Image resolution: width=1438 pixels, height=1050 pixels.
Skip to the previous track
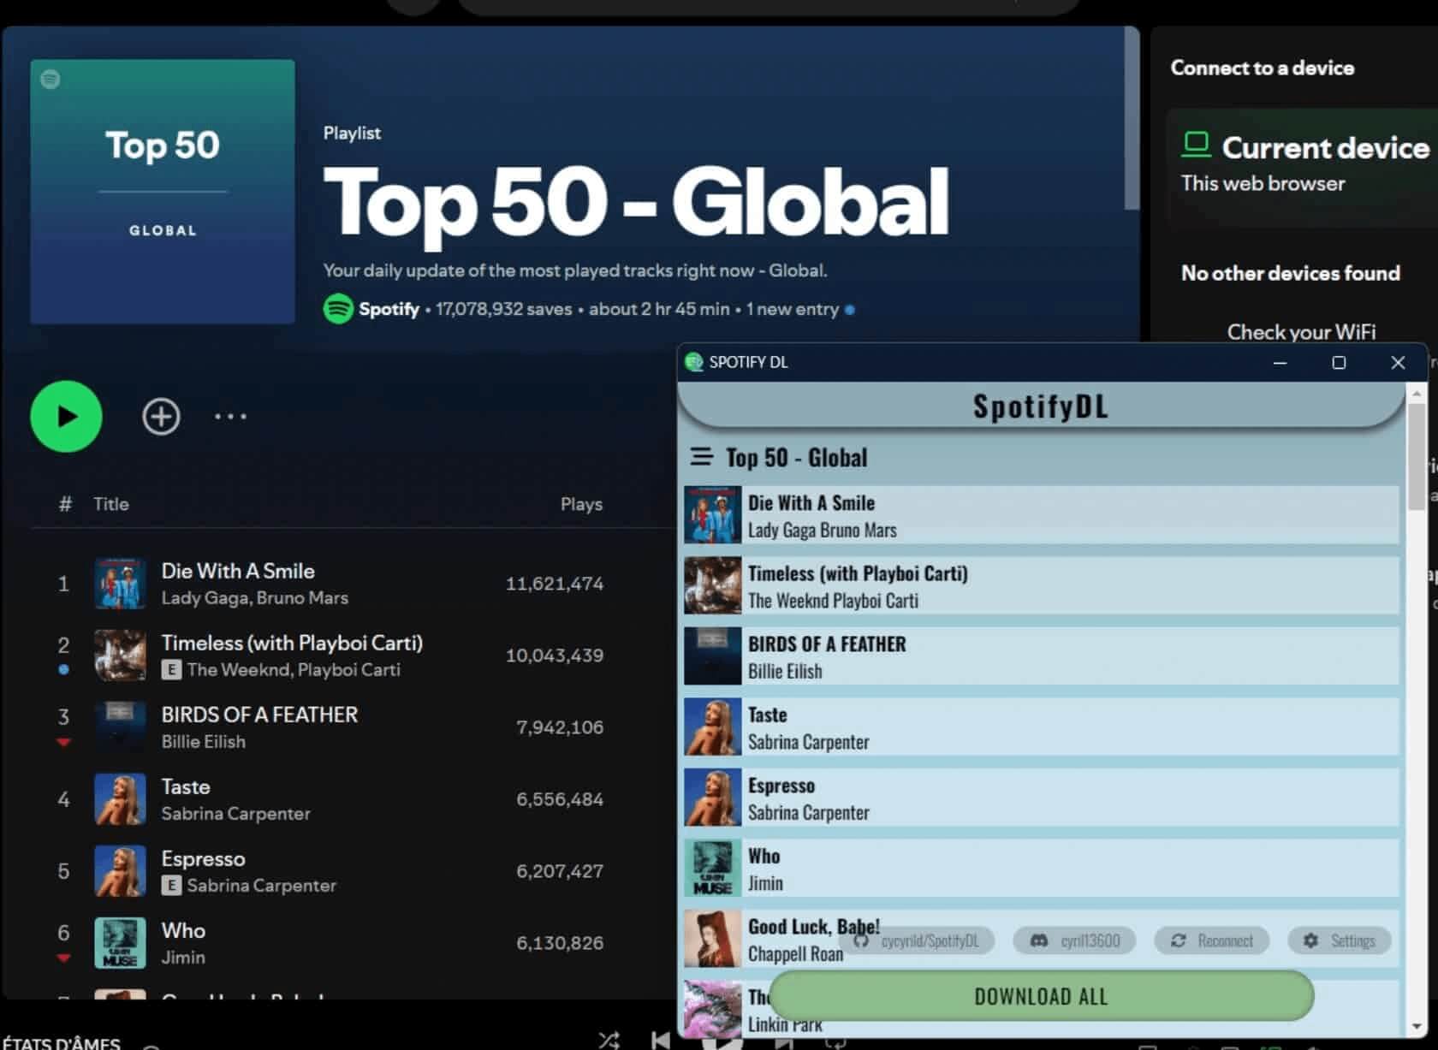coord(661,1040)
